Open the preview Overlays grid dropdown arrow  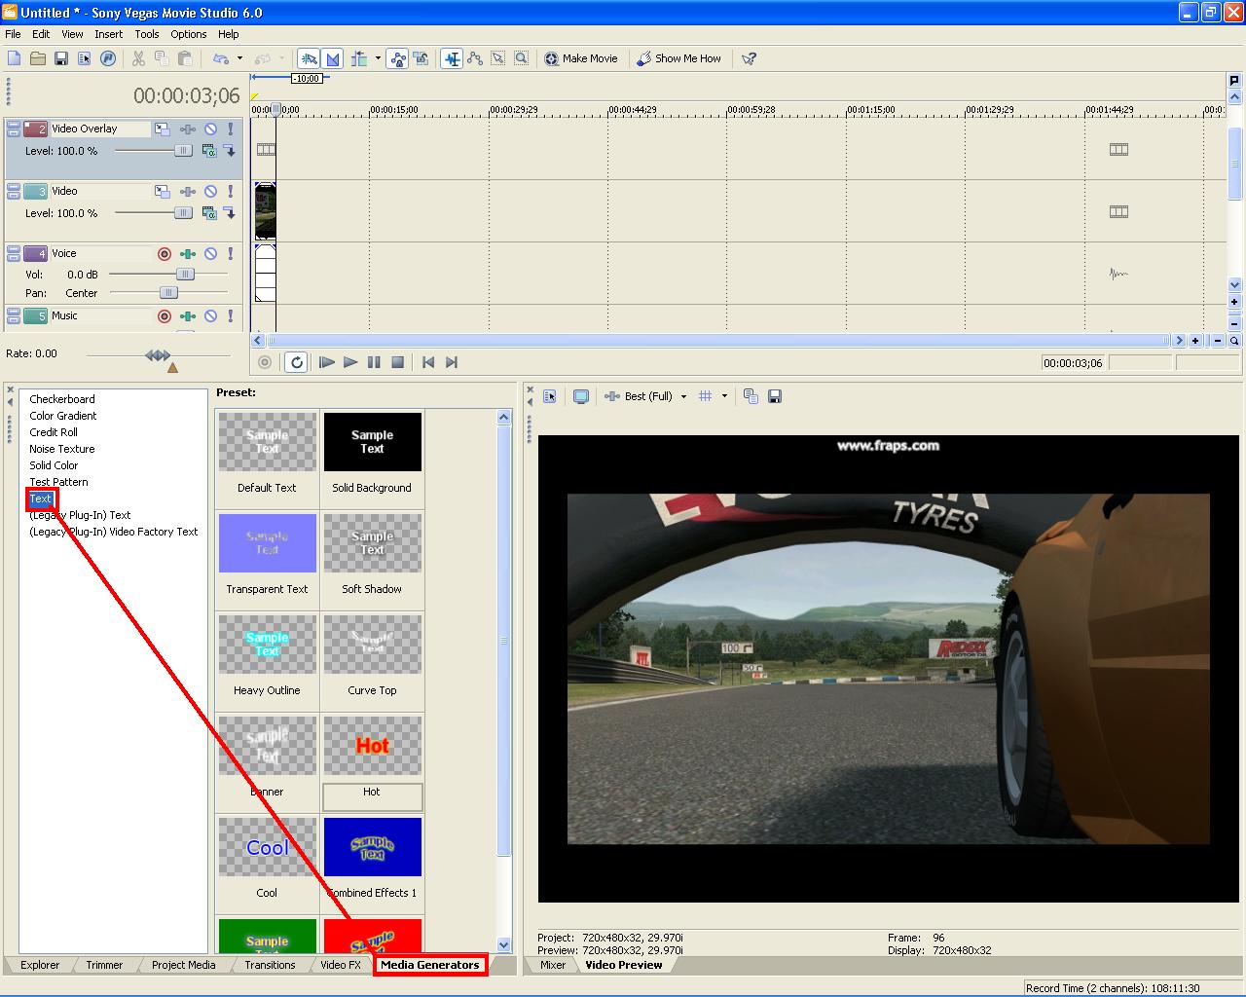pyautogui.click(x=724, y=396)
